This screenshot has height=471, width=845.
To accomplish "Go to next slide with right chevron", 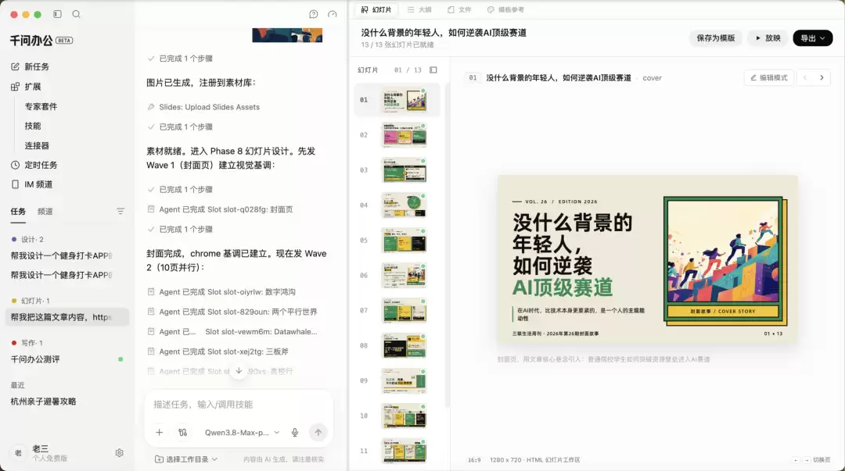I will 822,77.
